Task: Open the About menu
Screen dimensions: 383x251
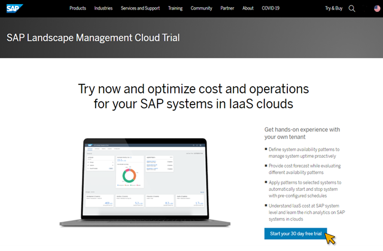Action: pyautogui.click(x=248, y=8)
